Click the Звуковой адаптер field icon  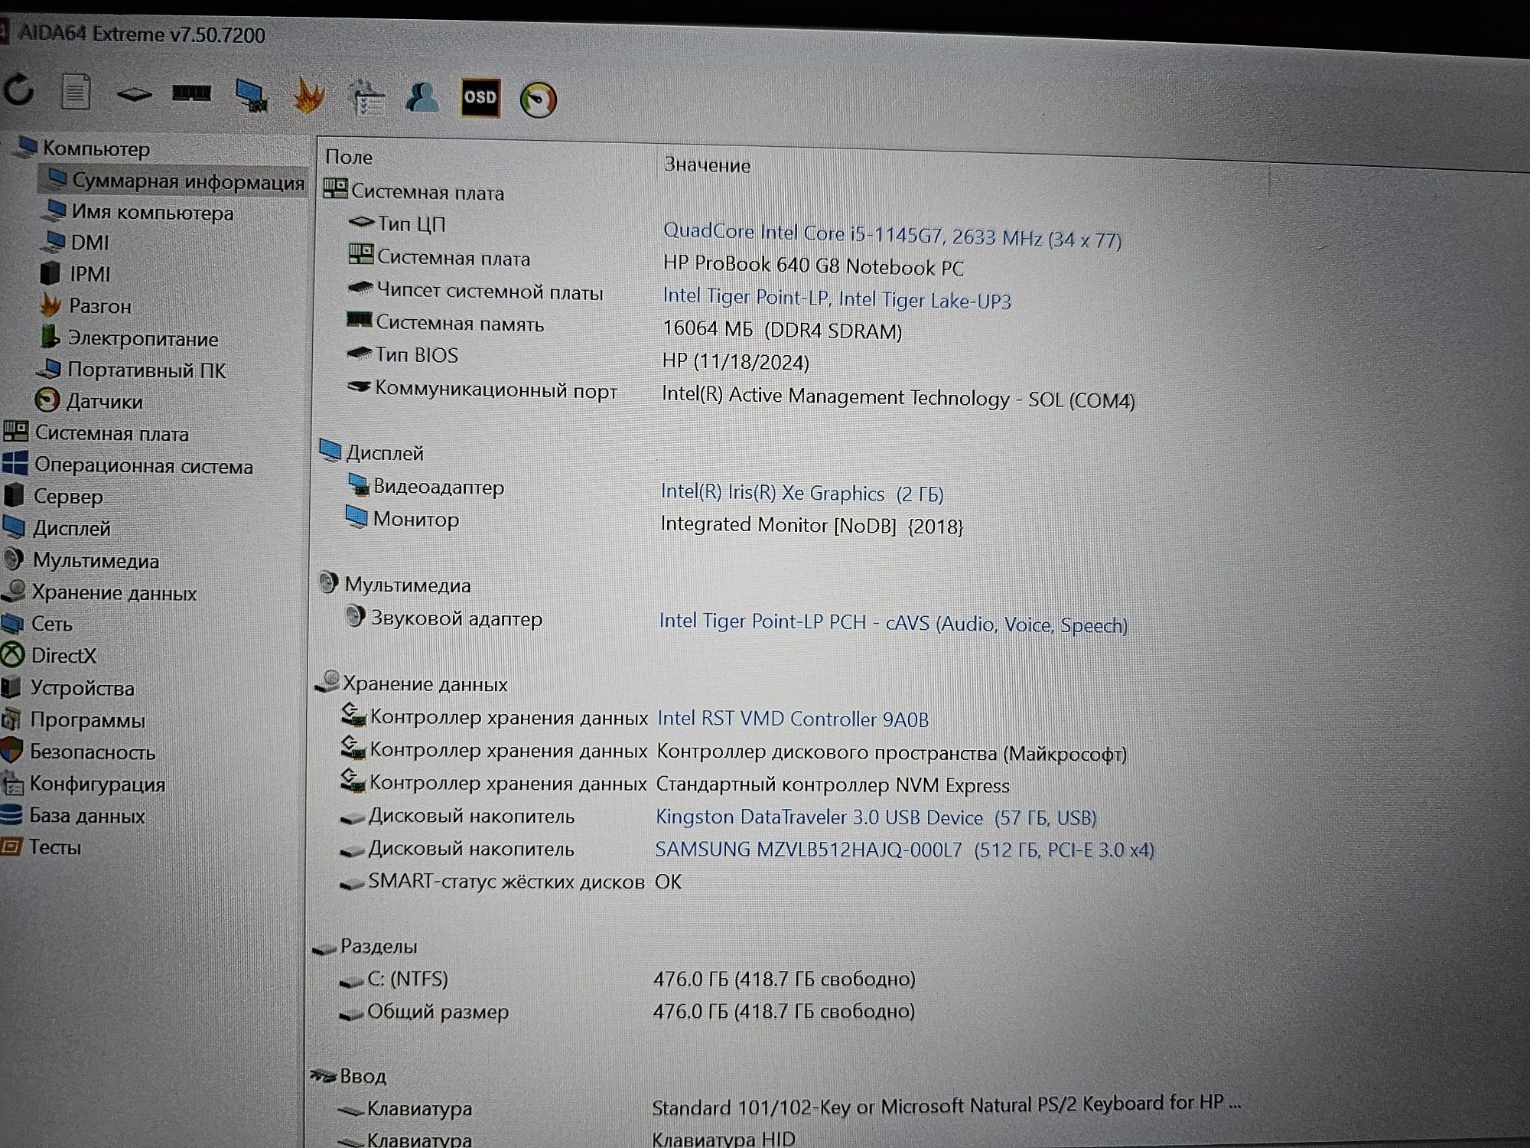tap(355, 615)
